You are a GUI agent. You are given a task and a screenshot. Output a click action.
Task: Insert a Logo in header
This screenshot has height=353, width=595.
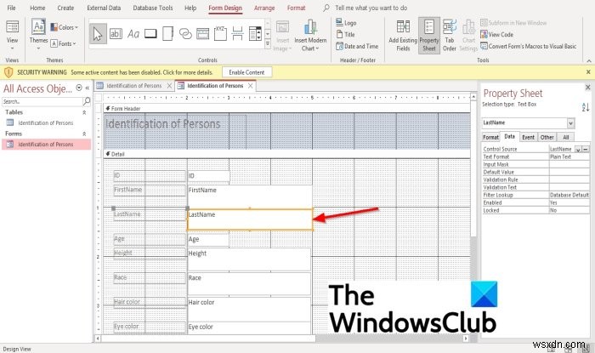[x=346, y=23]
